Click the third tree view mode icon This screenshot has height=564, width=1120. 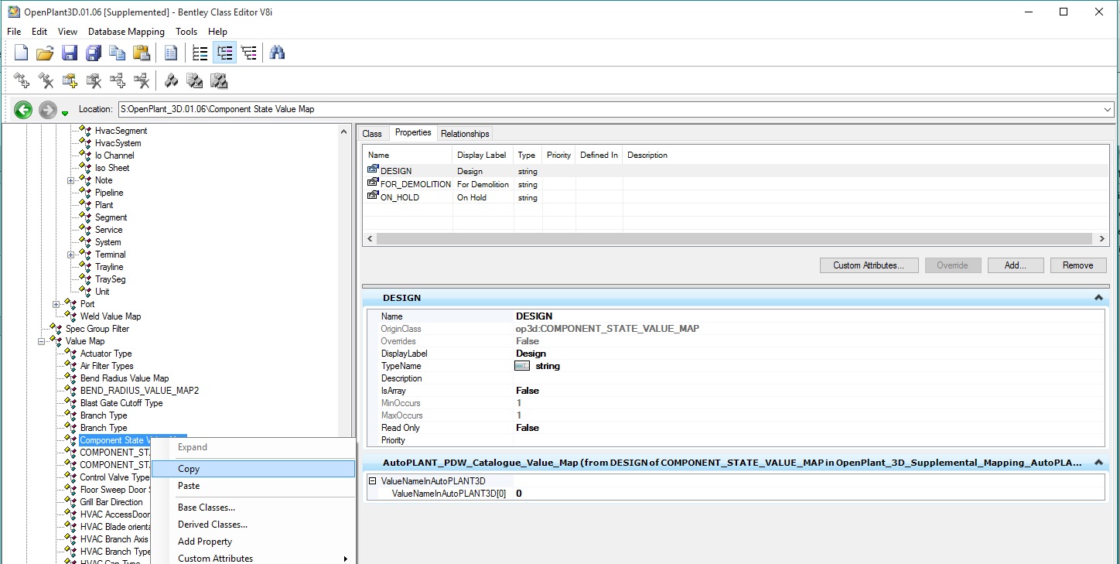pos(248,53)
